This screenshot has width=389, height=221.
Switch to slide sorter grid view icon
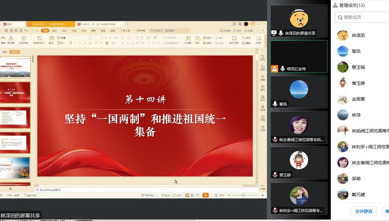192,195
